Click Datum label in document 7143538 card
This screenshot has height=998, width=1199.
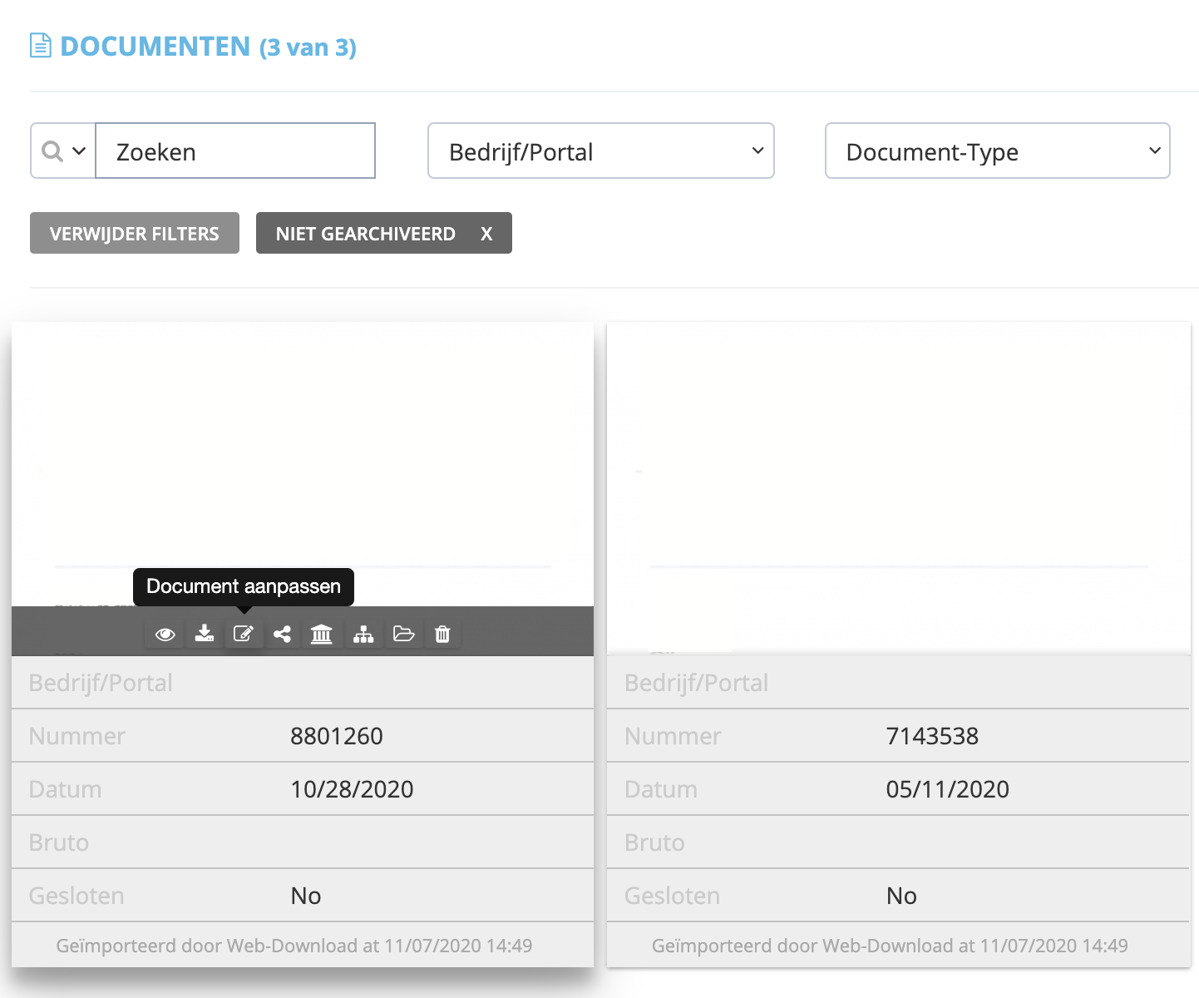click(661, 789)
